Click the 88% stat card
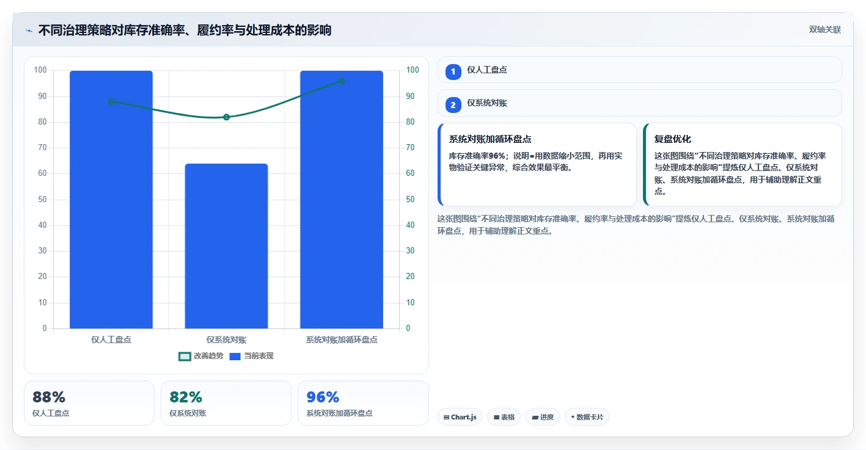The image size is (866, 450). tap(89, 403)
